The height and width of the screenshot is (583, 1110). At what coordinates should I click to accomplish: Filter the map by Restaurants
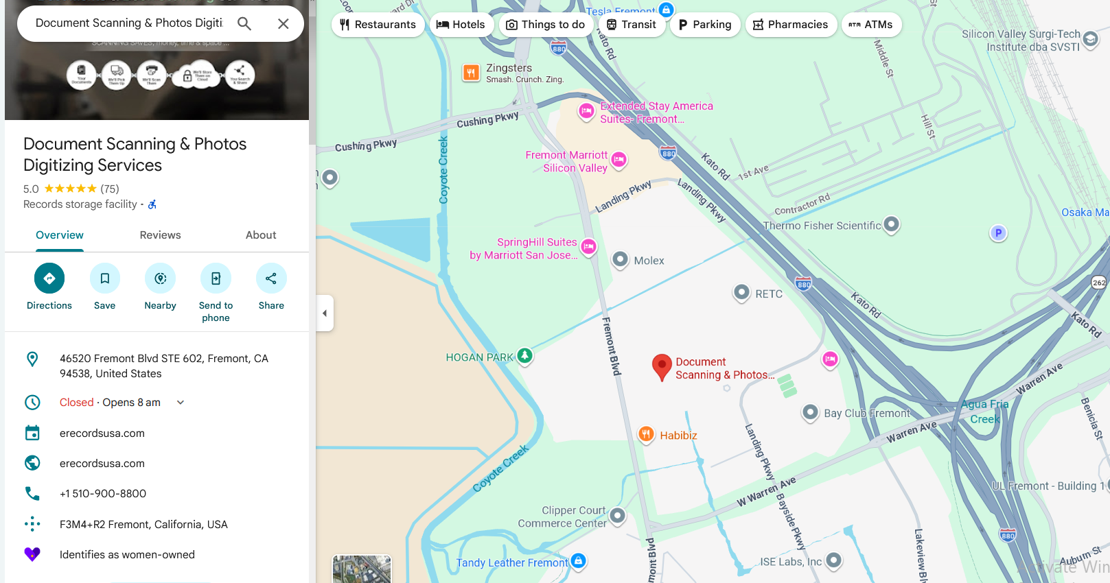click(x=378, y=25)
